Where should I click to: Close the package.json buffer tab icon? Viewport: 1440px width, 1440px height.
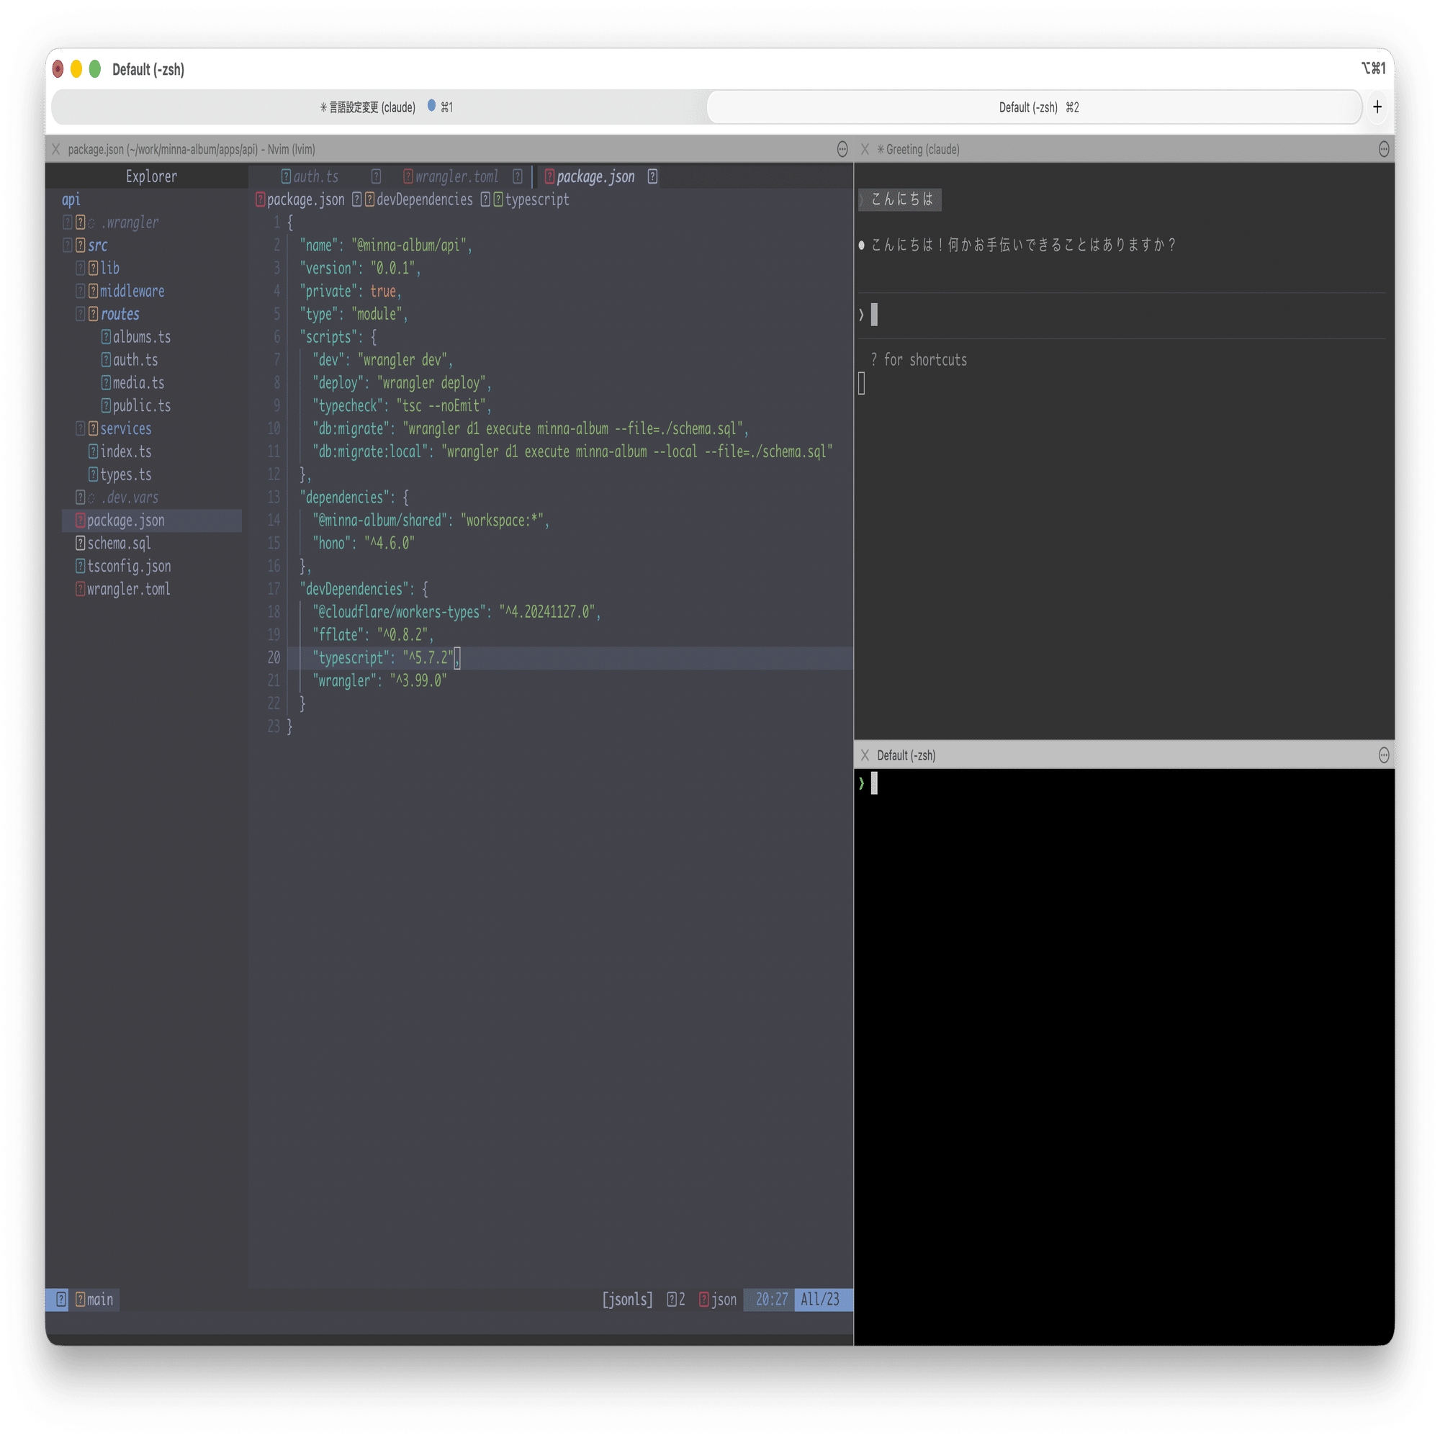(x=652, y=176)
